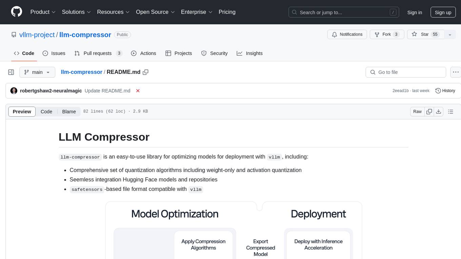Switch to the Actions tab
This screenshot has height=259, width=461.
coord(143,53)
